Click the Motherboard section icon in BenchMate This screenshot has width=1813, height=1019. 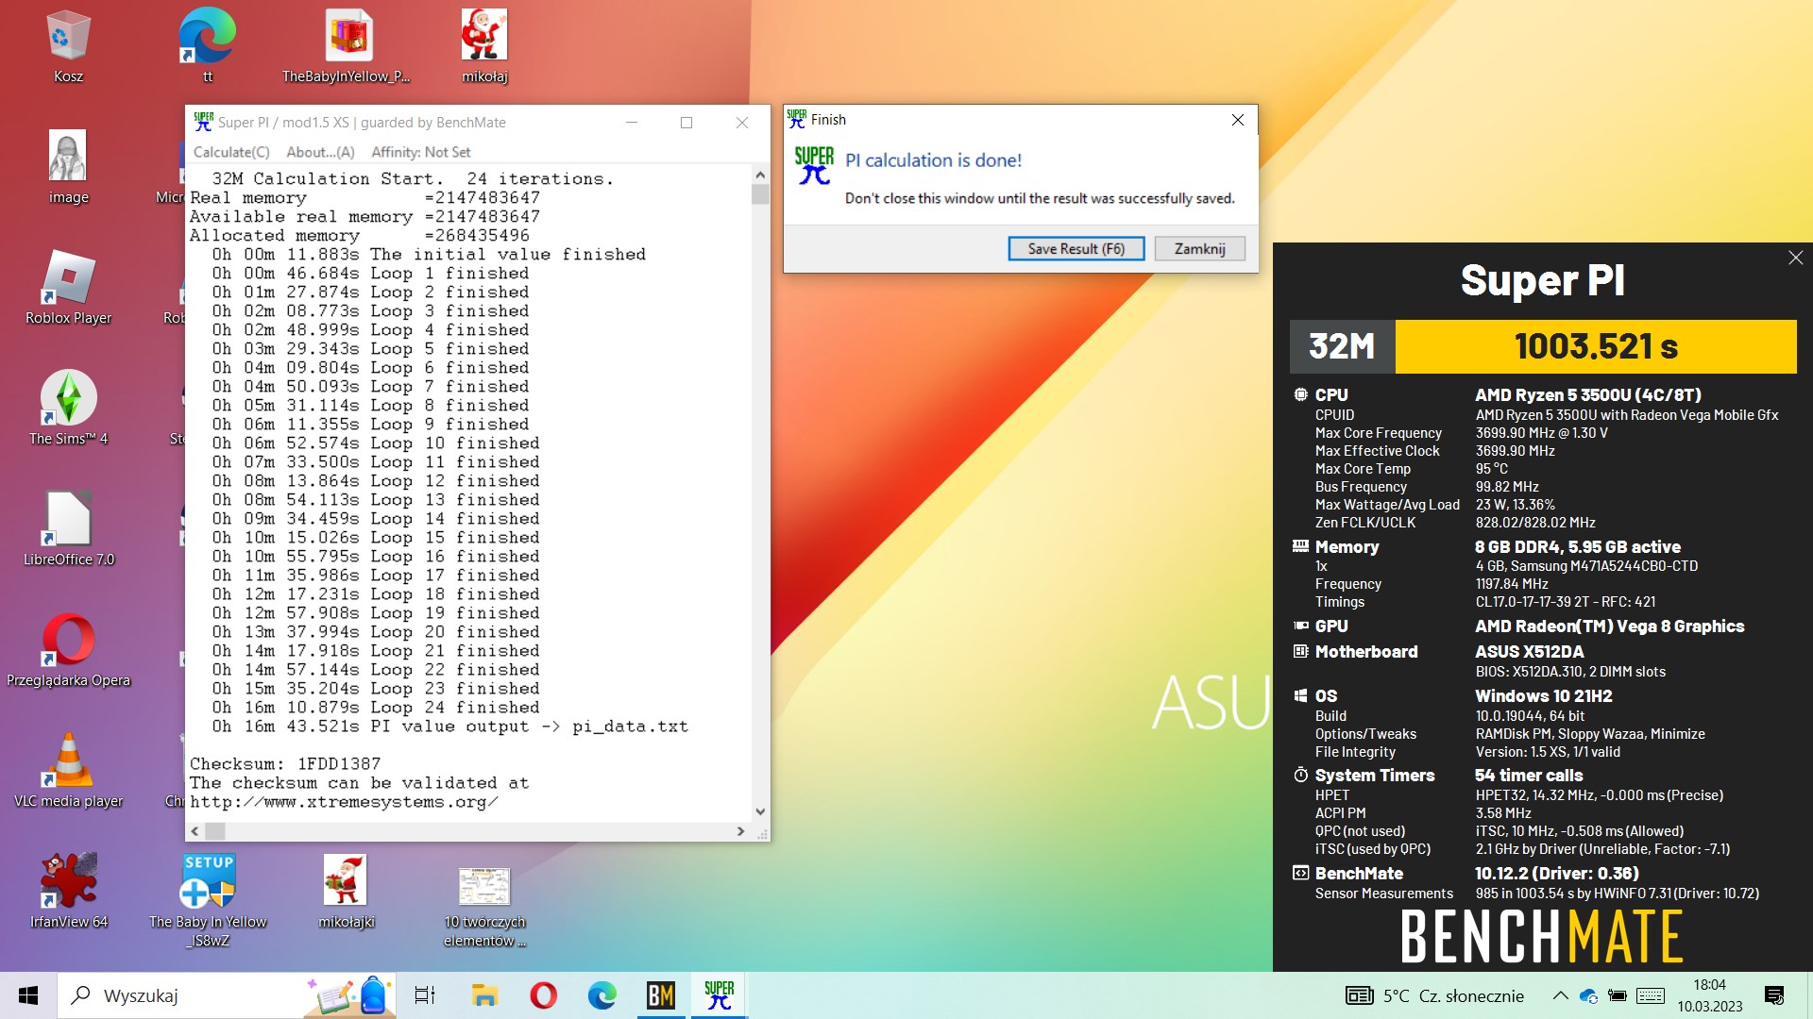(x=1300, y=651)
